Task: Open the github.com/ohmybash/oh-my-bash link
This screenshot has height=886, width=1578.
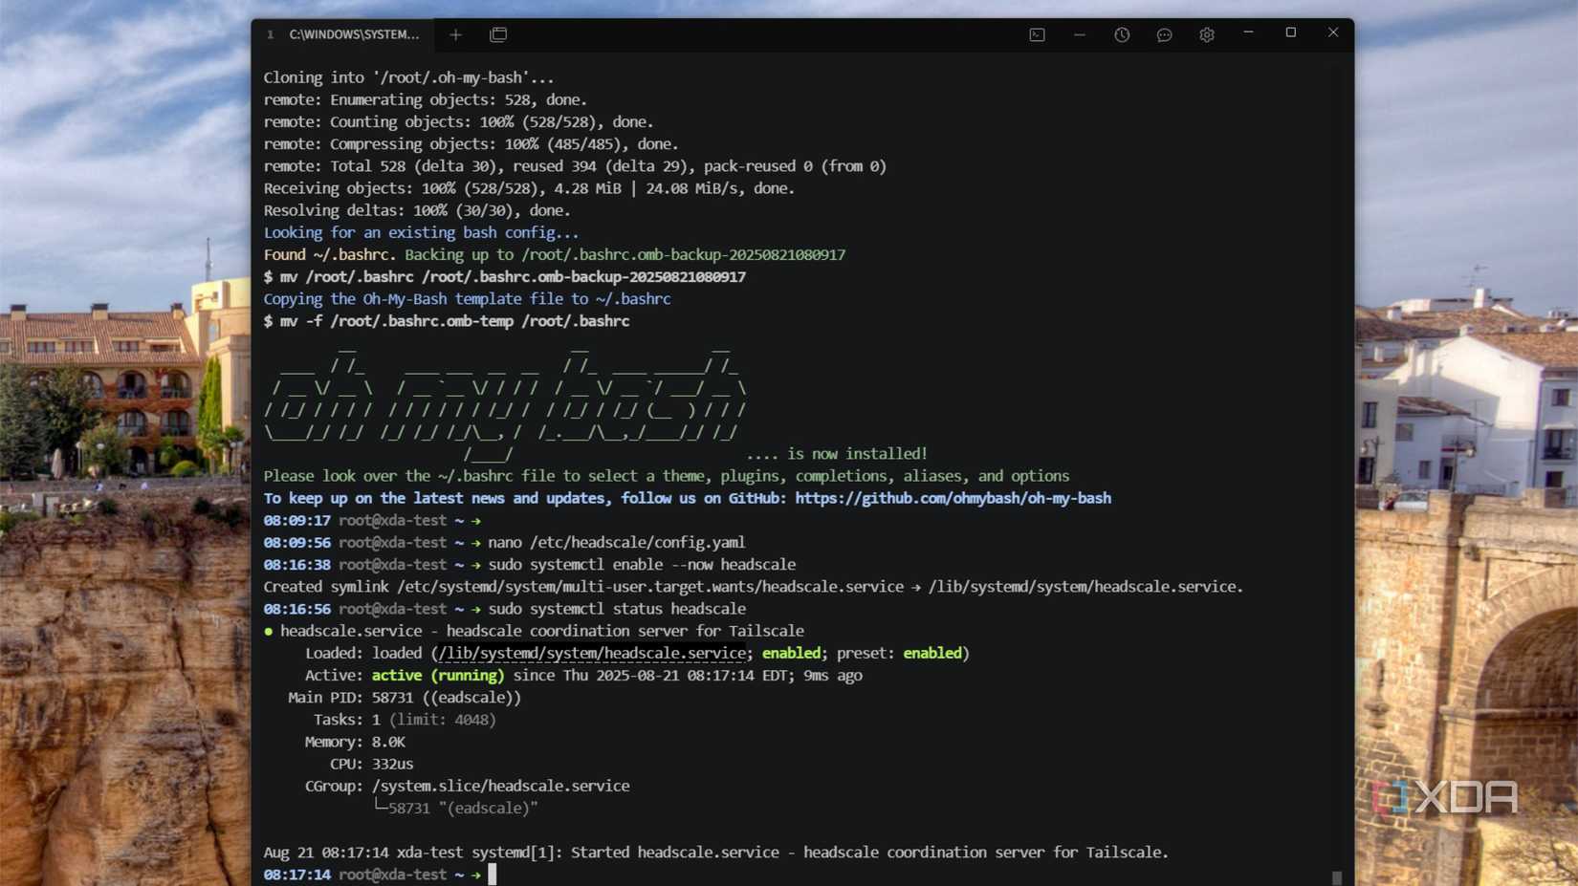Action: pos(953,498)
